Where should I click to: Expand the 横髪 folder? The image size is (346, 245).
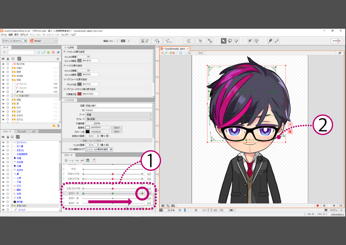(x=12, y=100)
